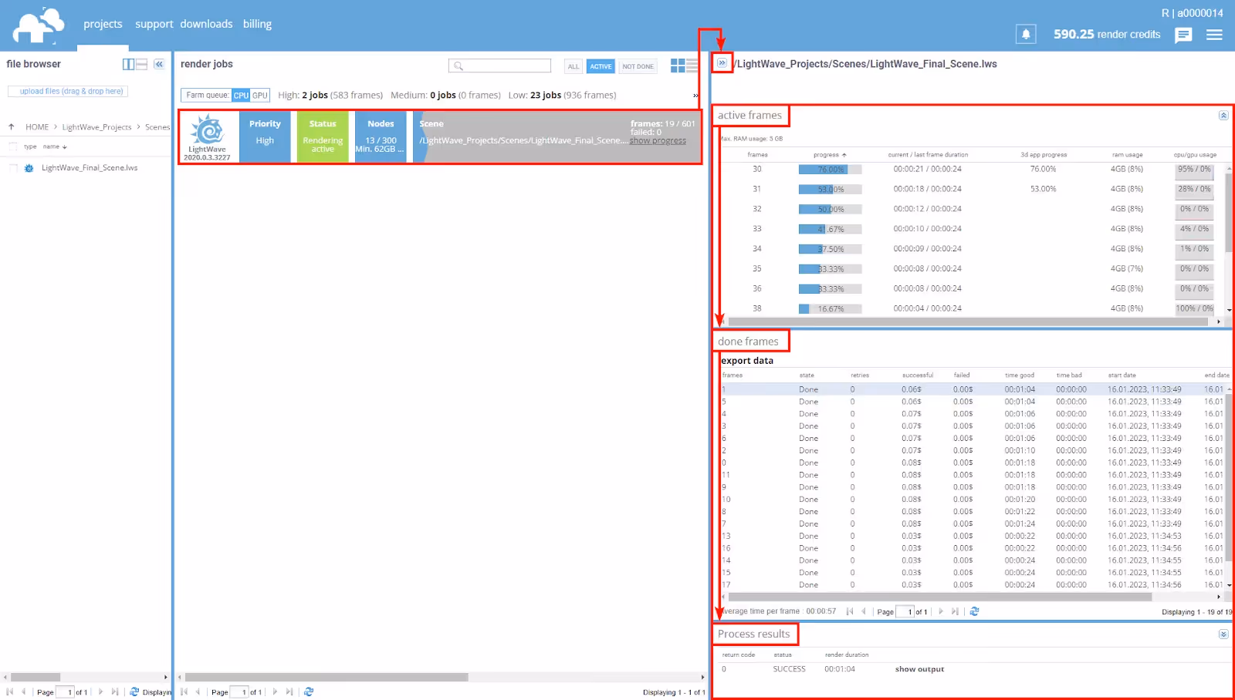Click frame 38 progress bar at 16.67%

(830, 309)
